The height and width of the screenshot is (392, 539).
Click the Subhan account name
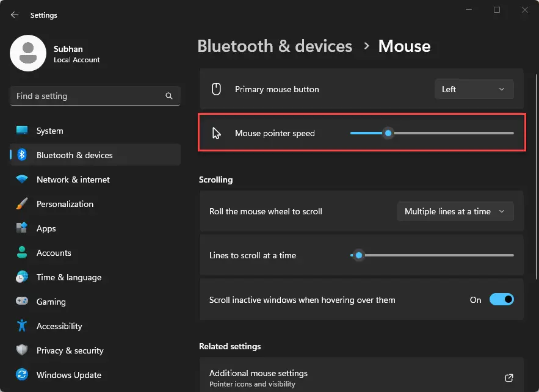(68, 49)
